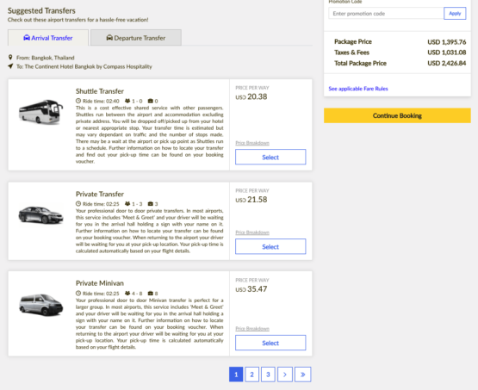Click the Shuttle Transfer bus thumbnail

(x=40, y=112)
